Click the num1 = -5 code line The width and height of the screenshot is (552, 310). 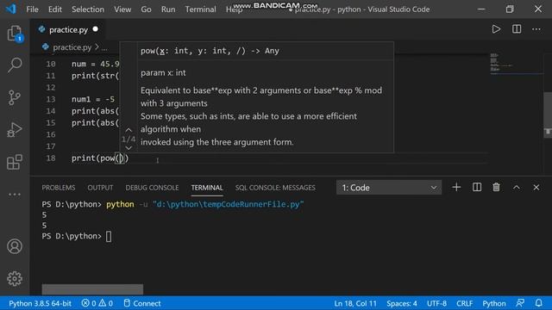point(93,99)
